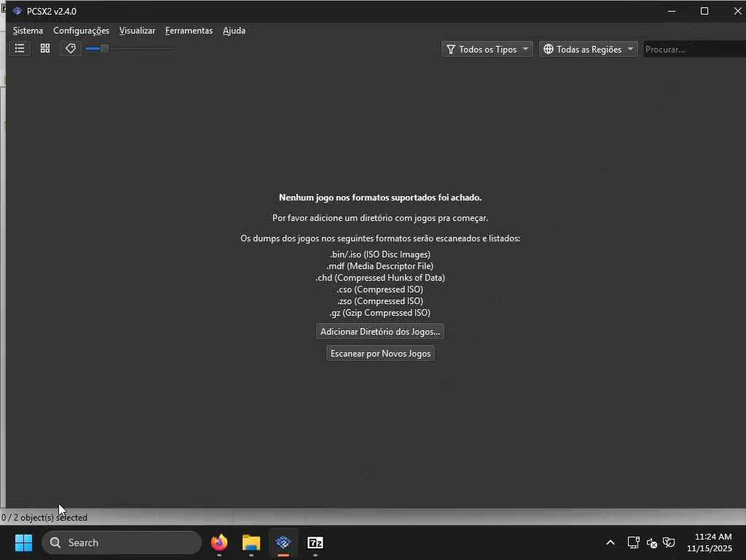
Task: Open the Todas as Regiões filter dropdown
Action: [x=588, y=49]
